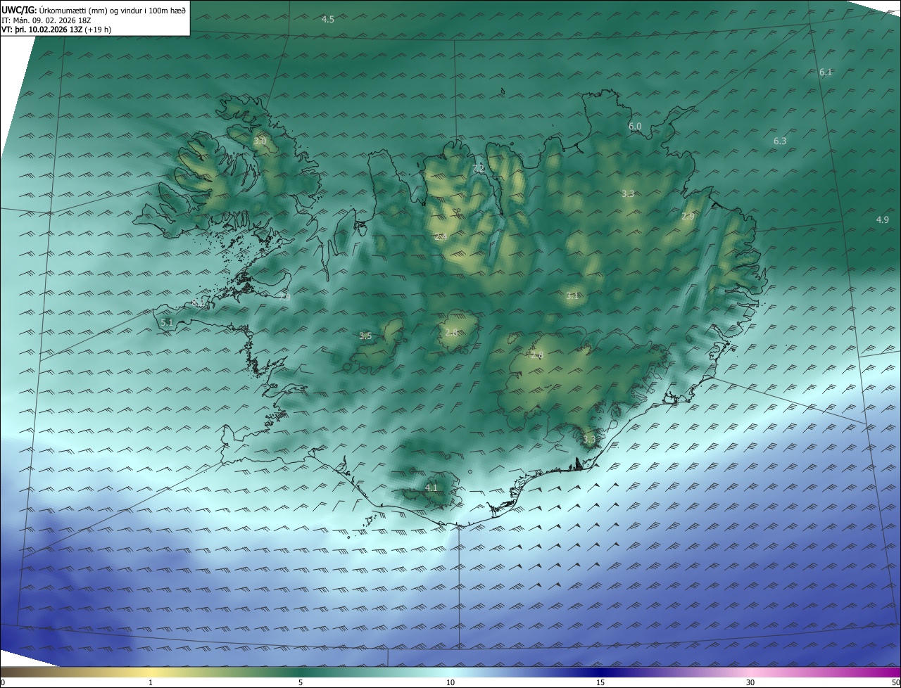
Task: Click the 7.9 value label
Action: coord(284,298)
